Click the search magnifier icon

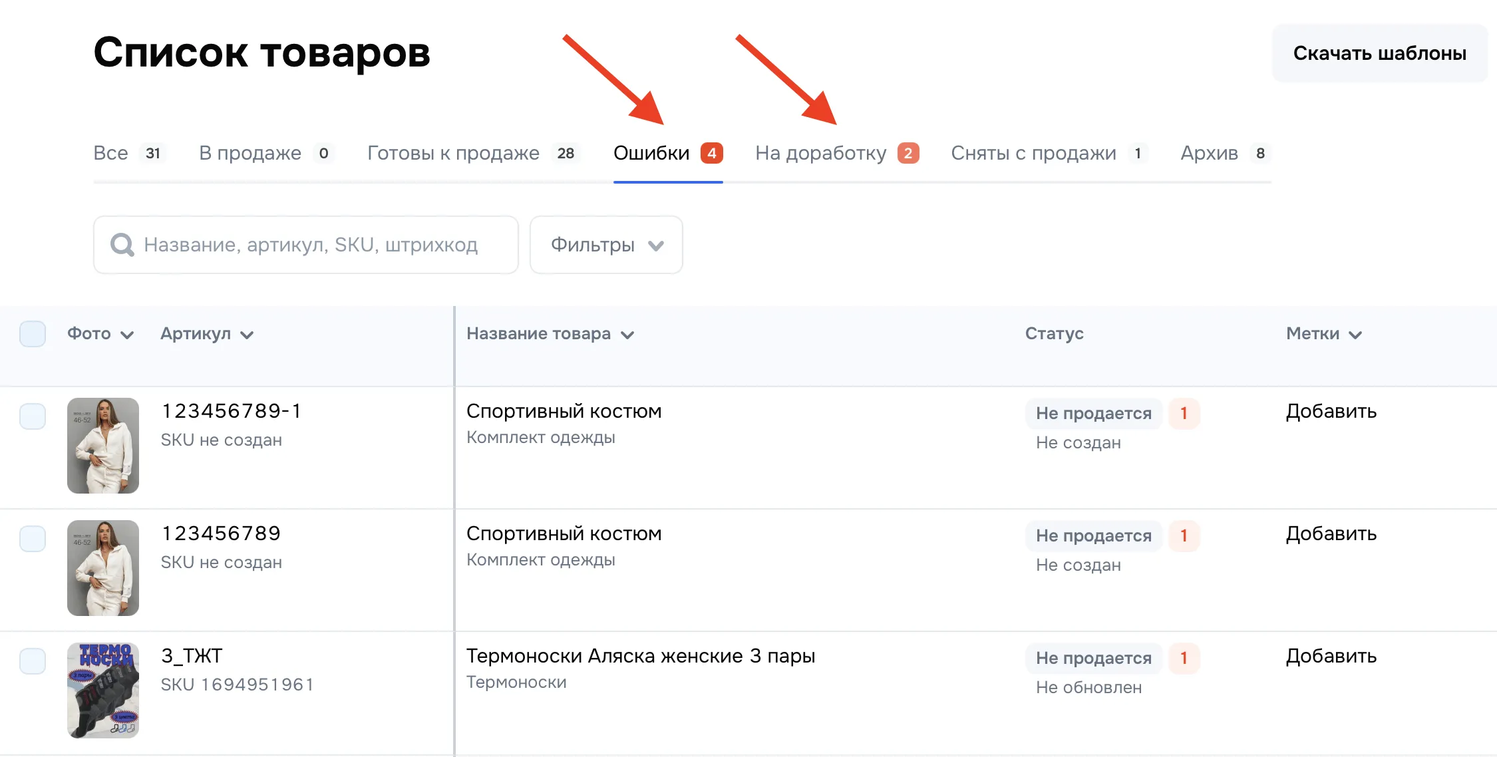click(x=122, y=245)
